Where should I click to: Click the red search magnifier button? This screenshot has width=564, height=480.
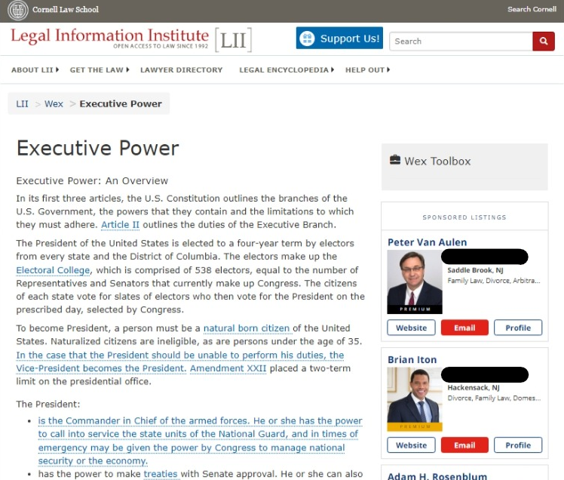pyautogui.click(x=544, y=41)
